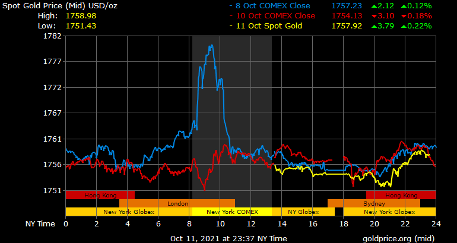
Task: Click the Sydney session bar
Action: (374, 203)
